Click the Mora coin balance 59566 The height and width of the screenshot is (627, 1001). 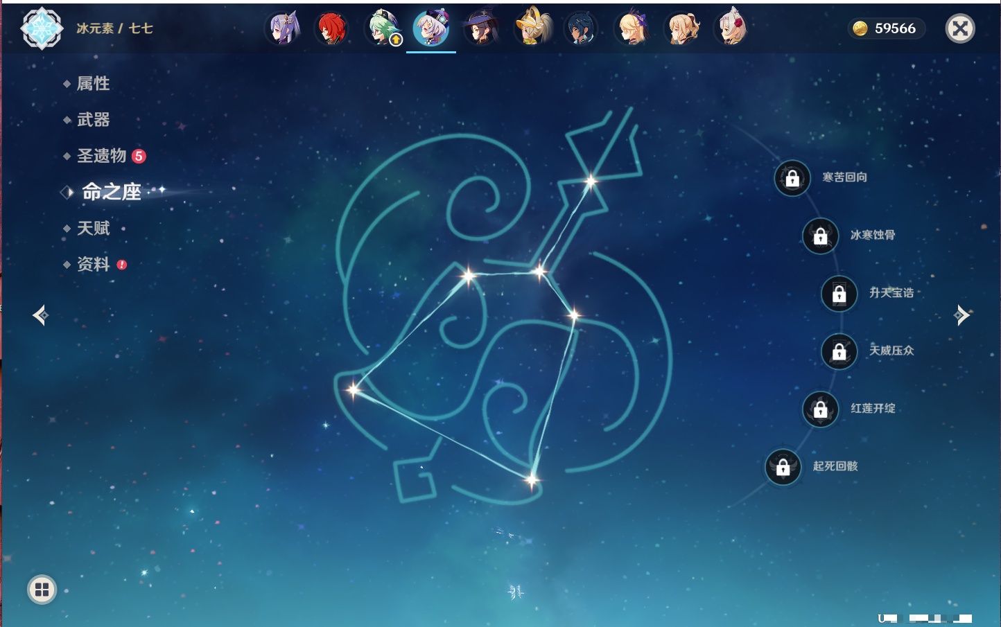[x=887, y=28]
